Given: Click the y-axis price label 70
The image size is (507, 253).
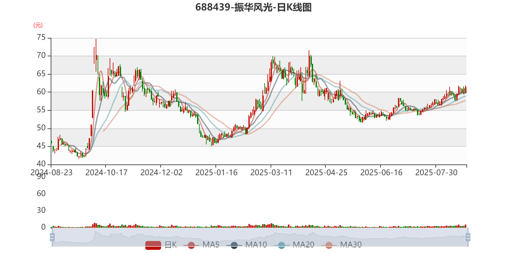Looking at the screenshot, I should tap(41, 56).
